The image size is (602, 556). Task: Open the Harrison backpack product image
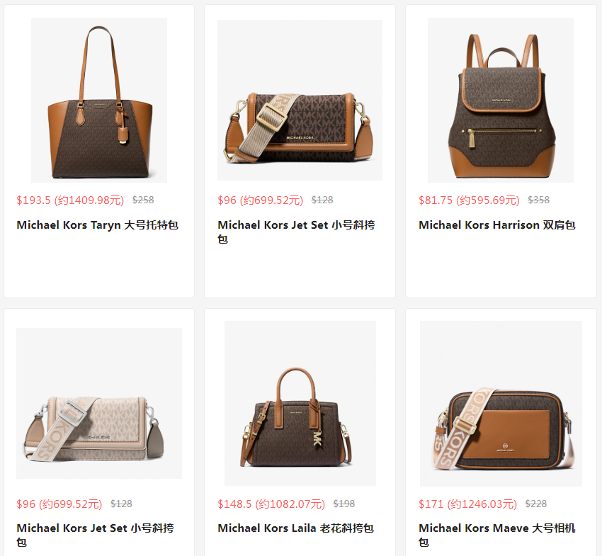501,100
